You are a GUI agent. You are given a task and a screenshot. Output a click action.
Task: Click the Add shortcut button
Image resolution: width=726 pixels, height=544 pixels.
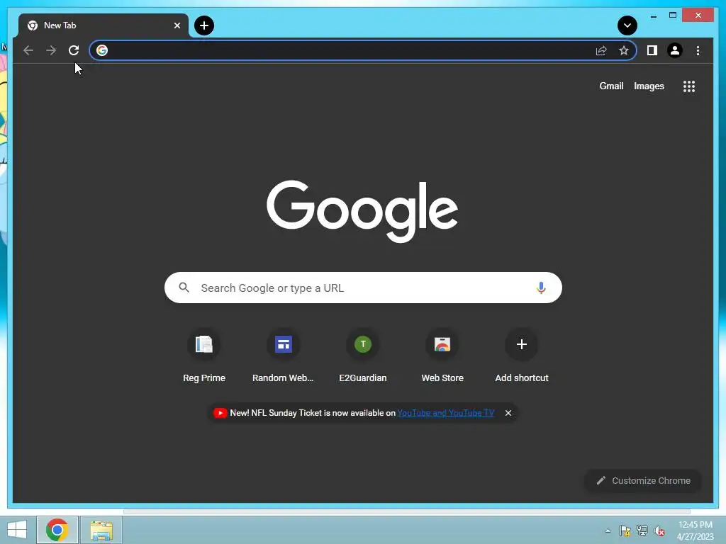tap(522, 356)
